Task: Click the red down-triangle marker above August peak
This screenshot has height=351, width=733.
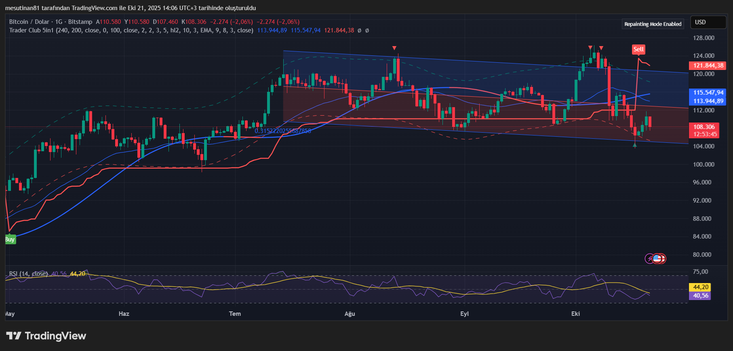Action: click(394, 48)
